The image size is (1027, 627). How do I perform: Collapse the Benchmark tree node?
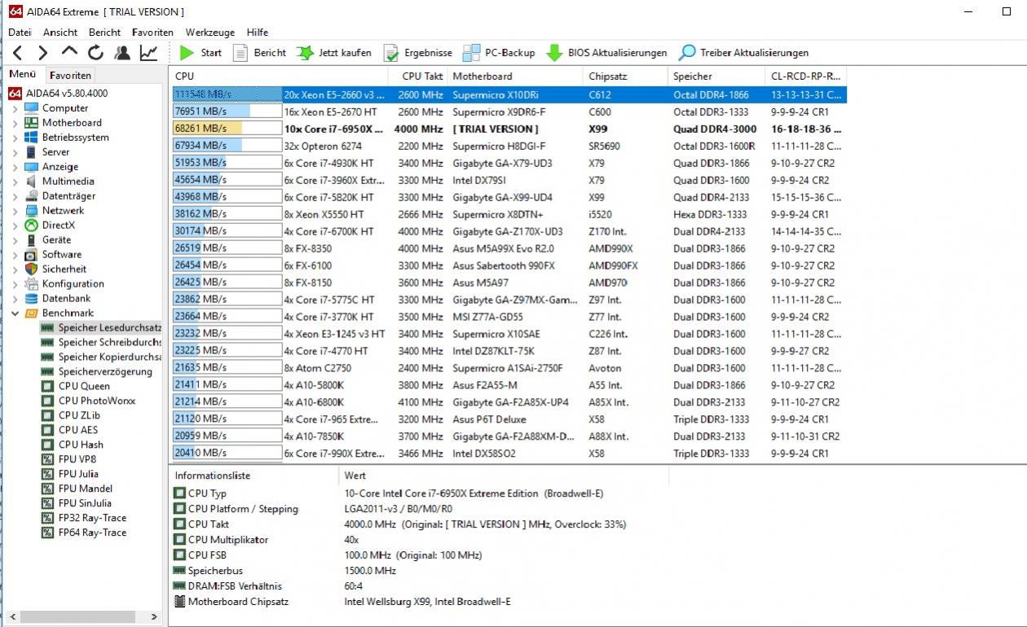point(15,313)
